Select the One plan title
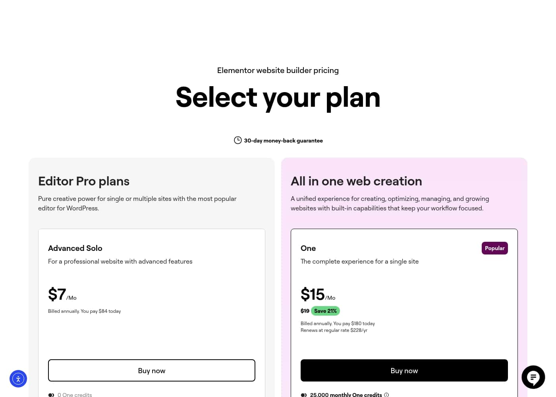The width and height of the screenshot is (556, 397). pyautogui.click(x=308, y=248)
